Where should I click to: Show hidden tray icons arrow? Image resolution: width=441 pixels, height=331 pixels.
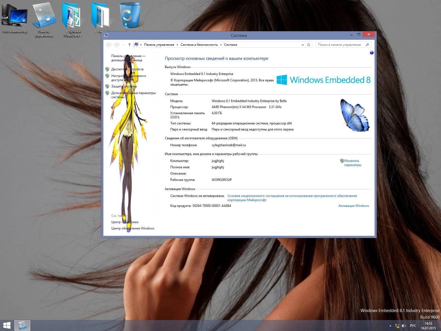[x=390, y=326]
